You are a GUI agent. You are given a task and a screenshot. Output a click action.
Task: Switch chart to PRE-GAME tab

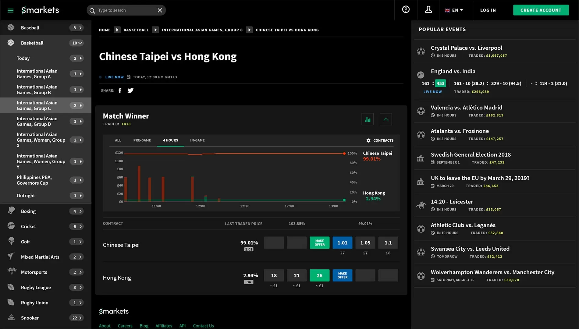pos(142,140)
